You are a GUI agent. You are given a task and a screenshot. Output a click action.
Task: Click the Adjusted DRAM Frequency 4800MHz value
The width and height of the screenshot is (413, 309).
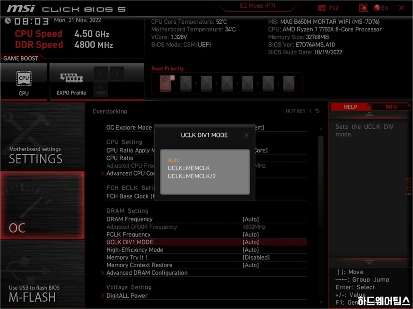[x=254, y=227]
